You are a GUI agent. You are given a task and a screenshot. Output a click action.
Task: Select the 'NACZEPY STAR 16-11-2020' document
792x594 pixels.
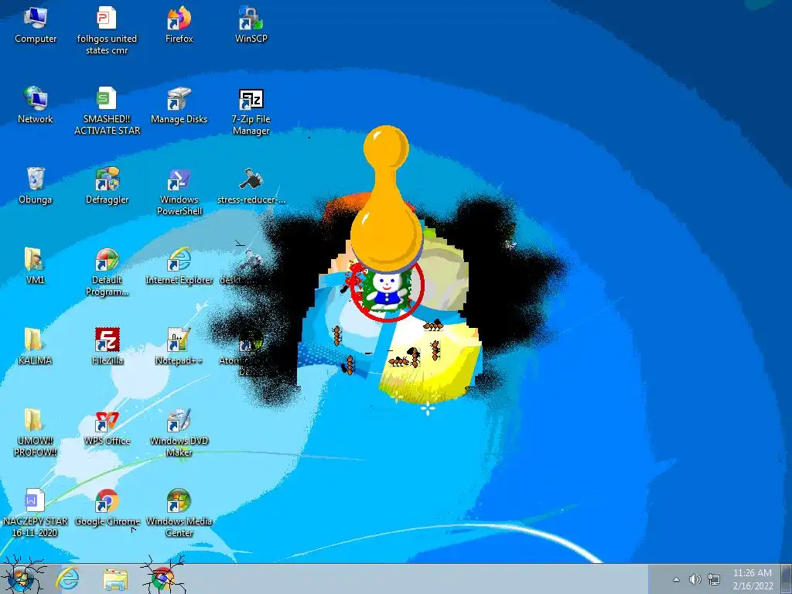pos(34,513)
